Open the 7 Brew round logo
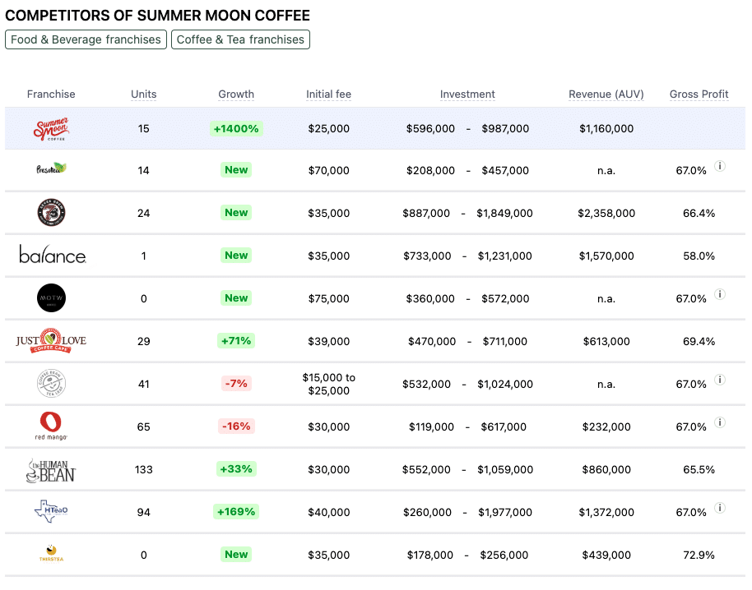 coord(51,212)
